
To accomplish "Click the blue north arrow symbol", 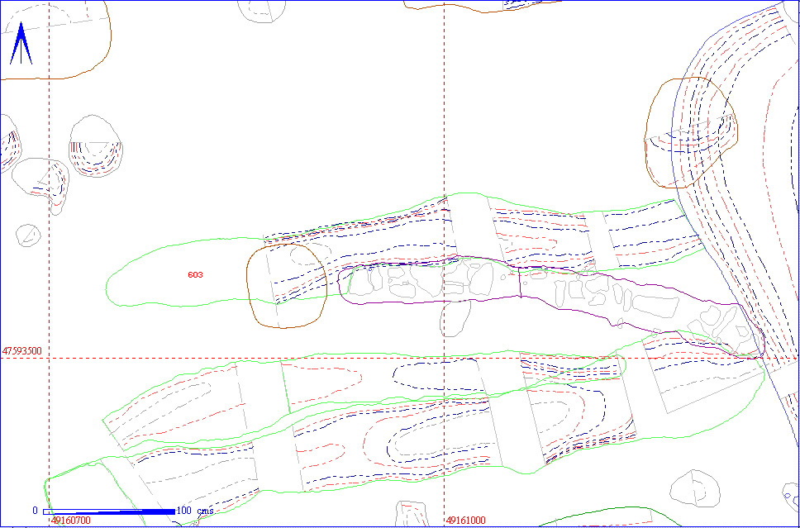I will (x=21, y=43).
